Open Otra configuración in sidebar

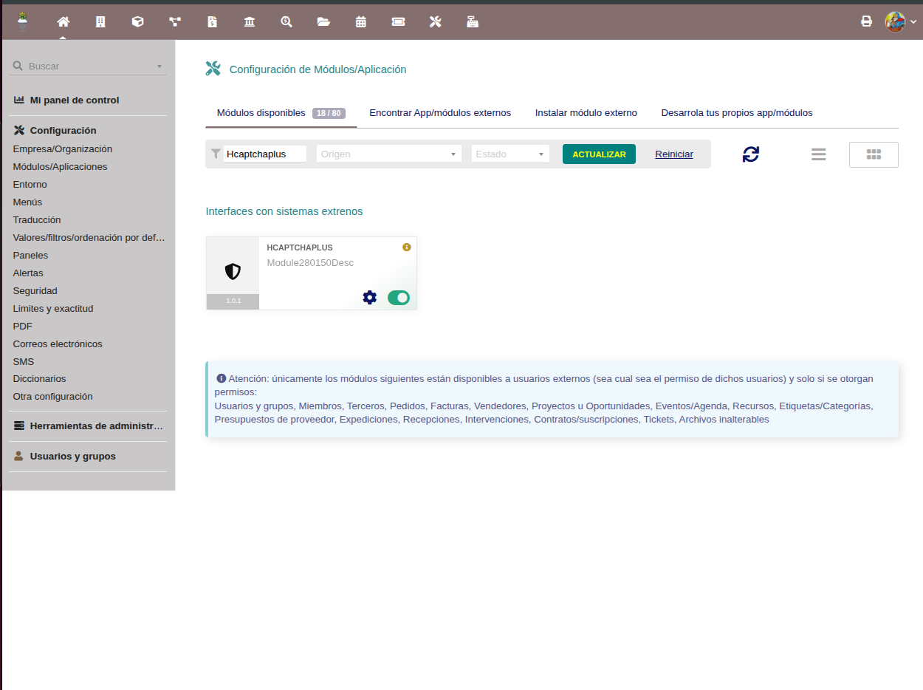click(x=53, y=396)
